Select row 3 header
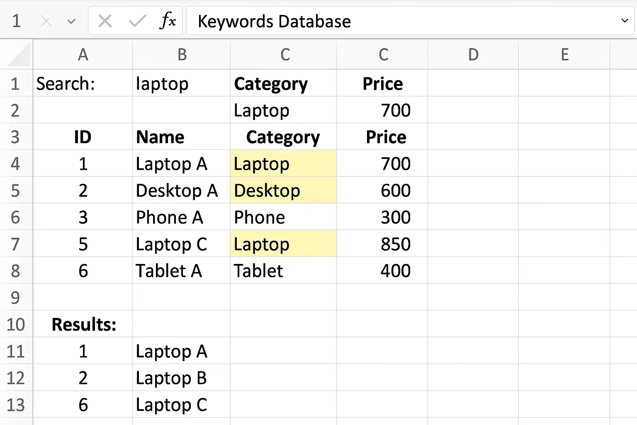Screen dimensions: 637x425 [16, 137]
